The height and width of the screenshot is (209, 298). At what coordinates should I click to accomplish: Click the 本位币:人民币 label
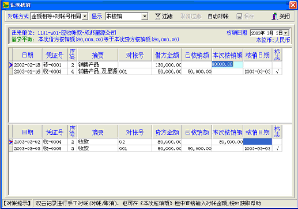273,40
